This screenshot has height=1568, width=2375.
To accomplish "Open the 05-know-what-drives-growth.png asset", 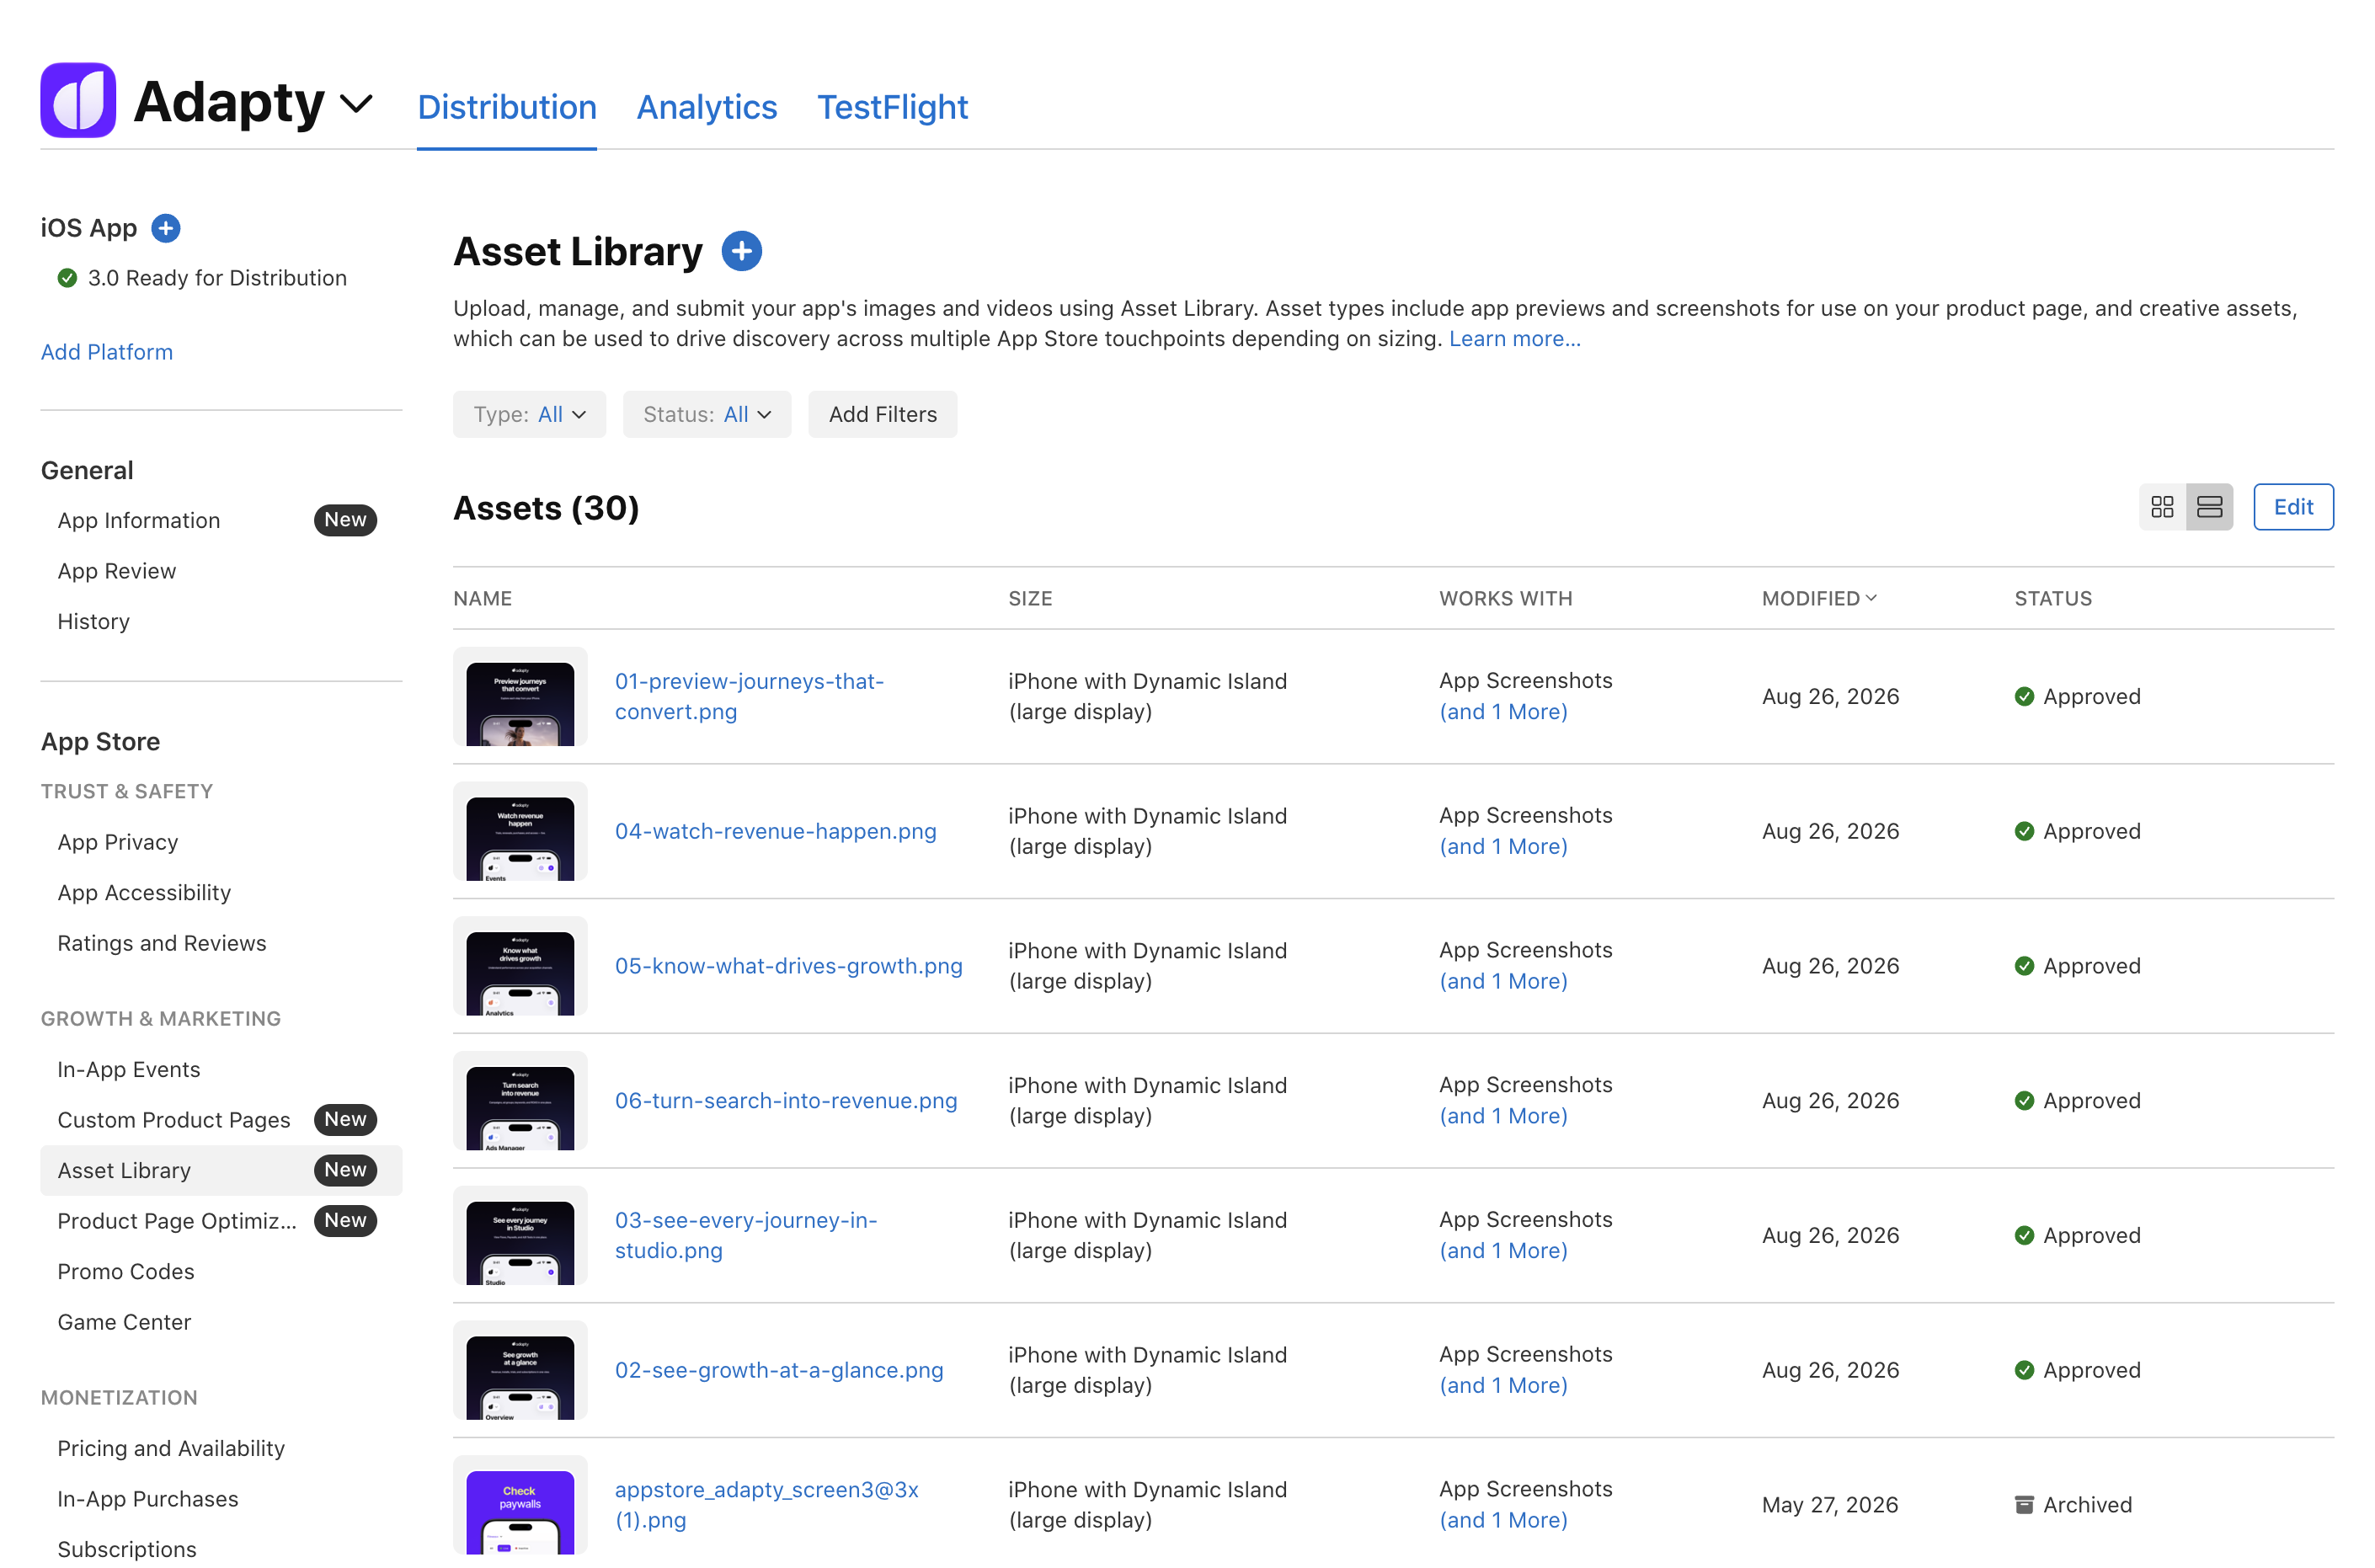I will pyautogui.click(x=788, y=966).
